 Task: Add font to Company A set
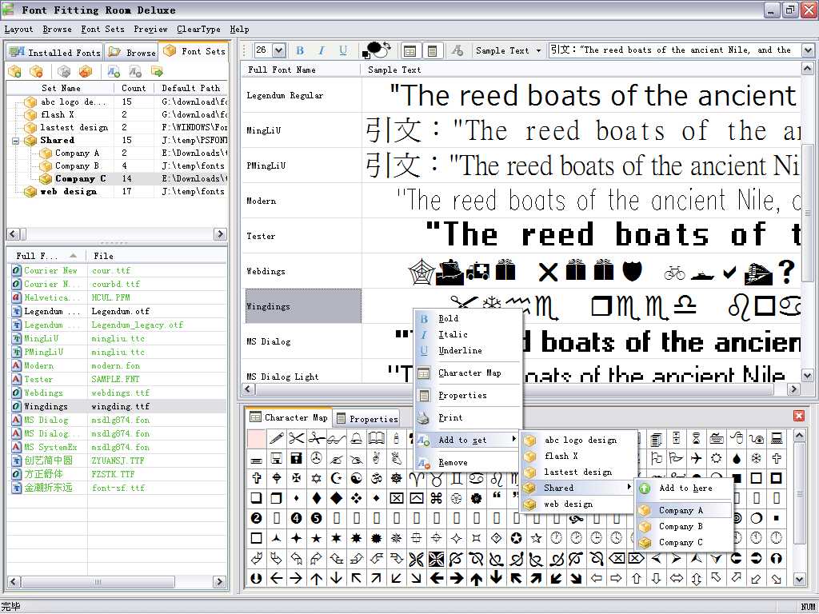click(685, 511)
